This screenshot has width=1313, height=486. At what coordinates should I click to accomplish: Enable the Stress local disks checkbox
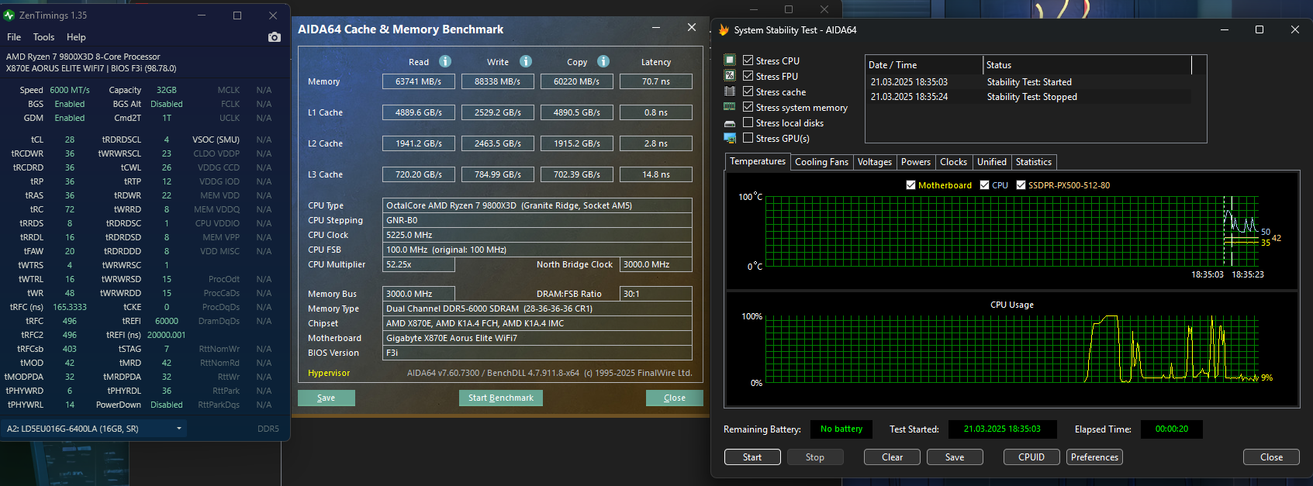tap(748, 122)
